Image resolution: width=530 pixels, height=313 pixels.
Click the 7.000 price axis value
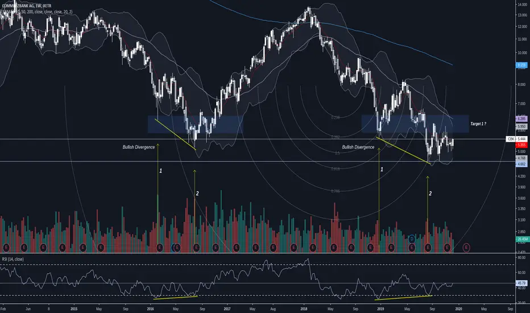tap(522, 104)
